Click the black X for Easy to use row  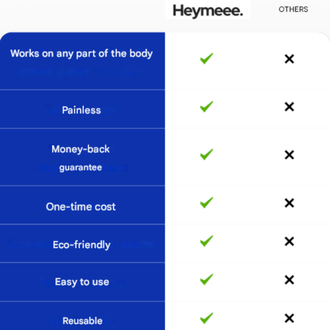tap(289, 280)
